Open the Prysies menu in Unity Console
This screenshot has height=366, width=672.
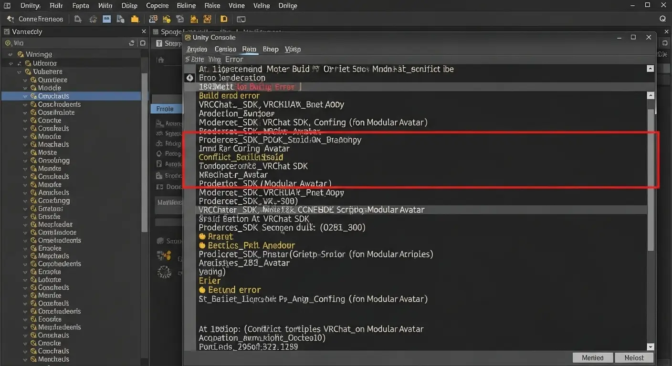(x=197, y=49)
